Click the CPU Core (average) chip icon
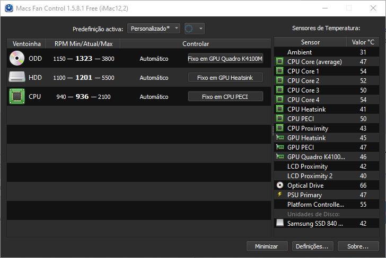The image size is (386, 258). point(279,61)
